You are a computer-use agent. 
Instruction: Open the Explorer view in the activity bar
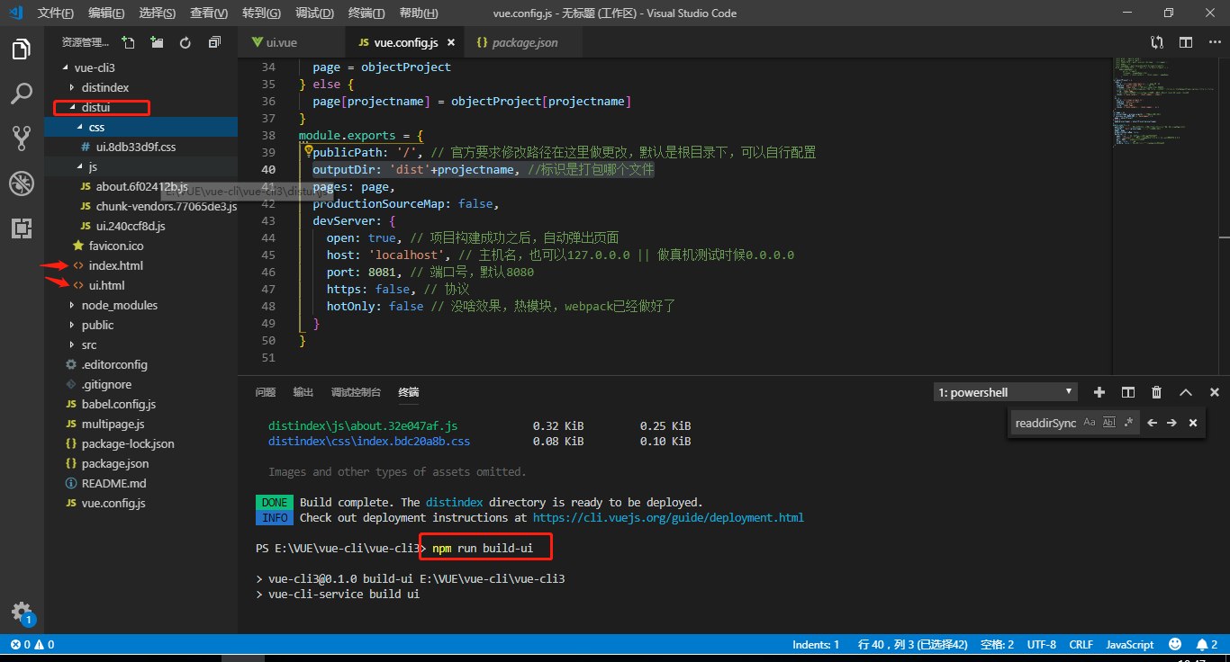(22, 49)
